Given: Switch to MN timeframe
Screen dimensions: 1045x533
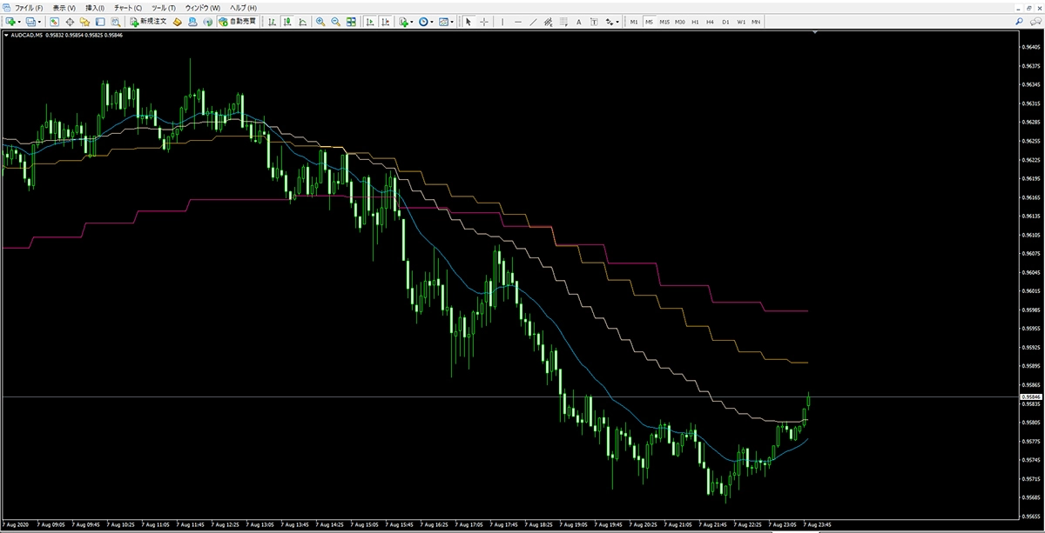Looking at the screenshot, I should tap(756, 21).
